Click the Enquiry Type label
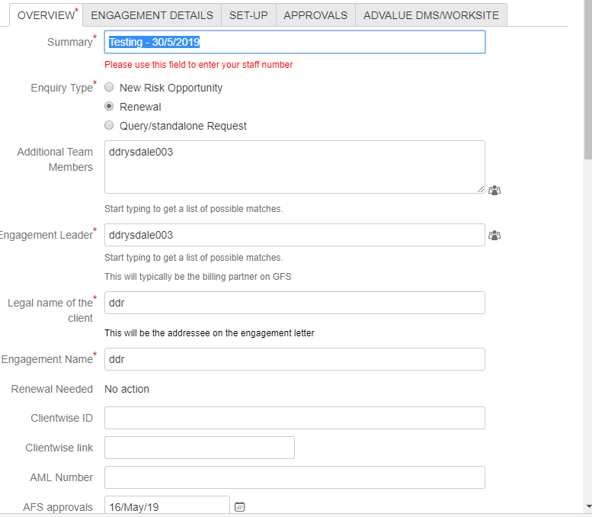This screenshot has height=517, width=592. click(62, 88)
